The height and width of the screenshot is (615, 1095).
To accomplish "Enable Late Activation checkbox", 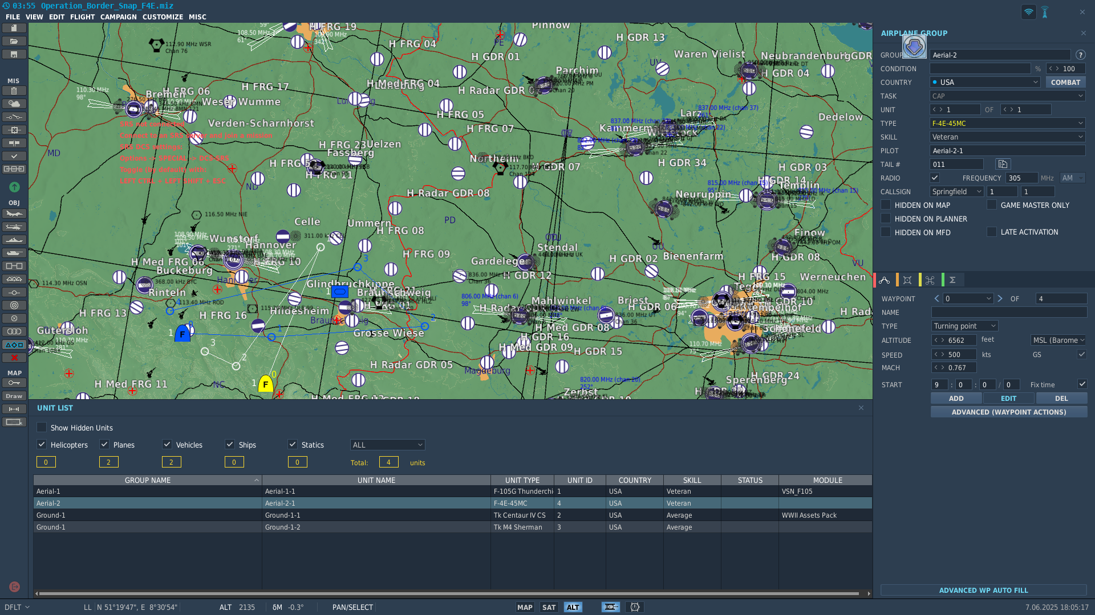I will [992, 232].
